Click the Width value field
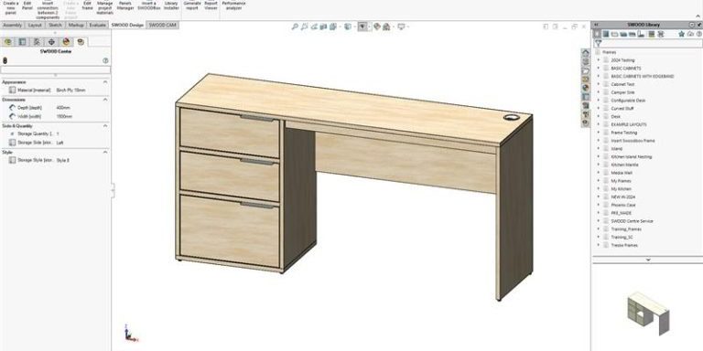The width and height of the screenshot is (703, 351). pos(64,116)
